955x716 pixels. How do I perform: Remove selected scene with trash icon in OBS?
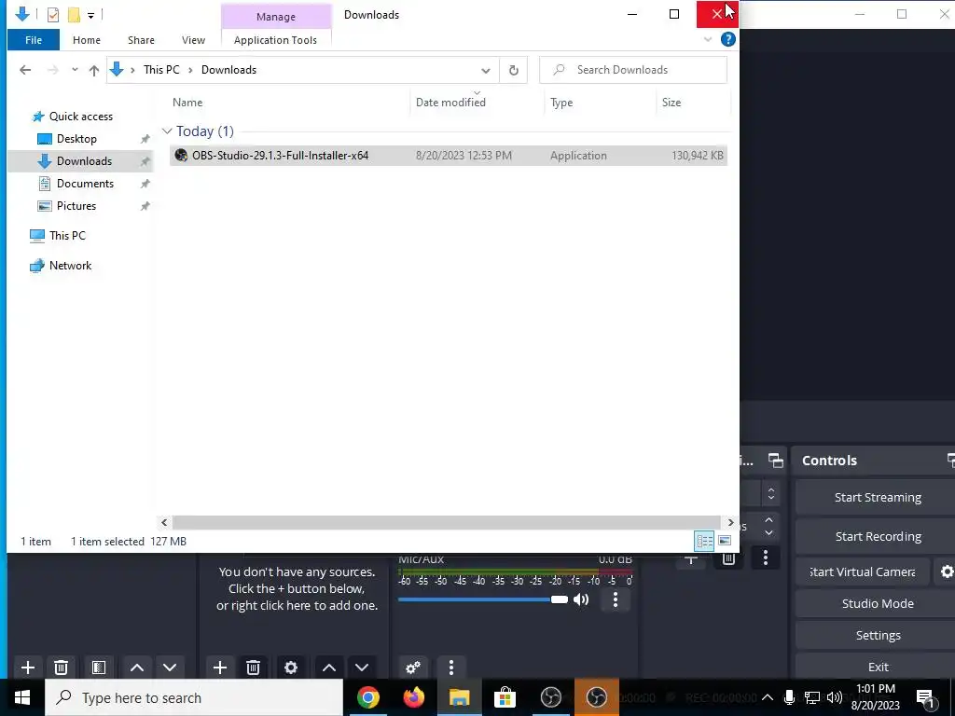click(61, 668)
